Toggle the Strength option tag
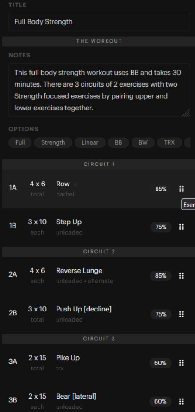 pyautogui.click(x=53, y=142)
